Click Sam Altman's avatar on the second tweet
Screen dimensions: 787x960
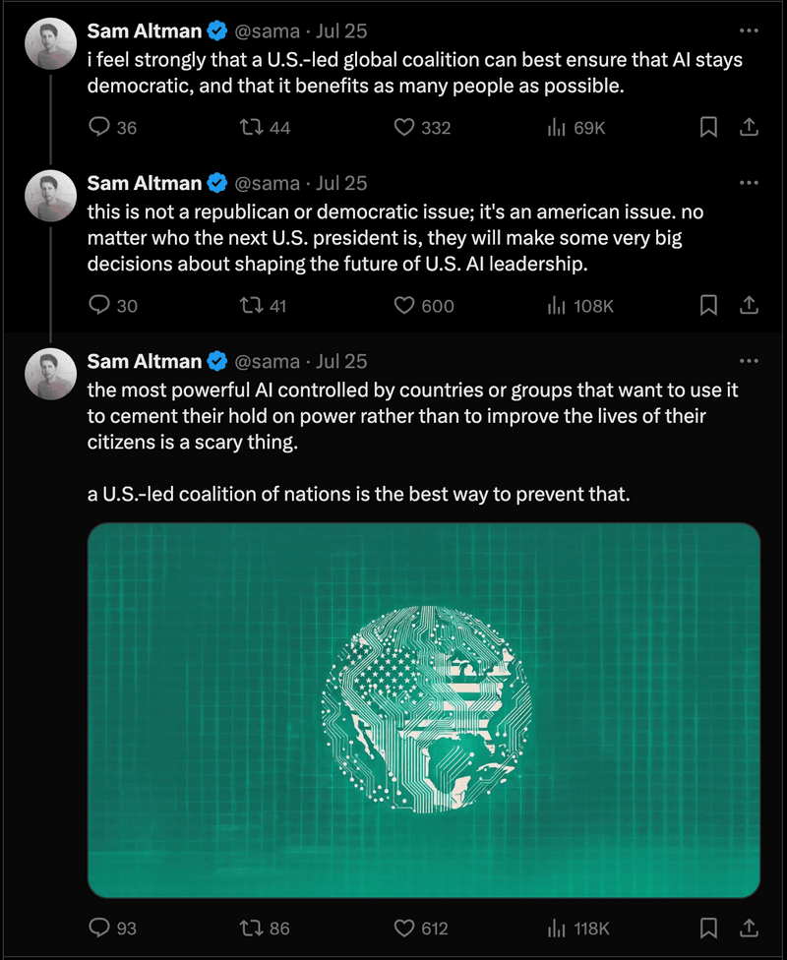coord(50,196)
